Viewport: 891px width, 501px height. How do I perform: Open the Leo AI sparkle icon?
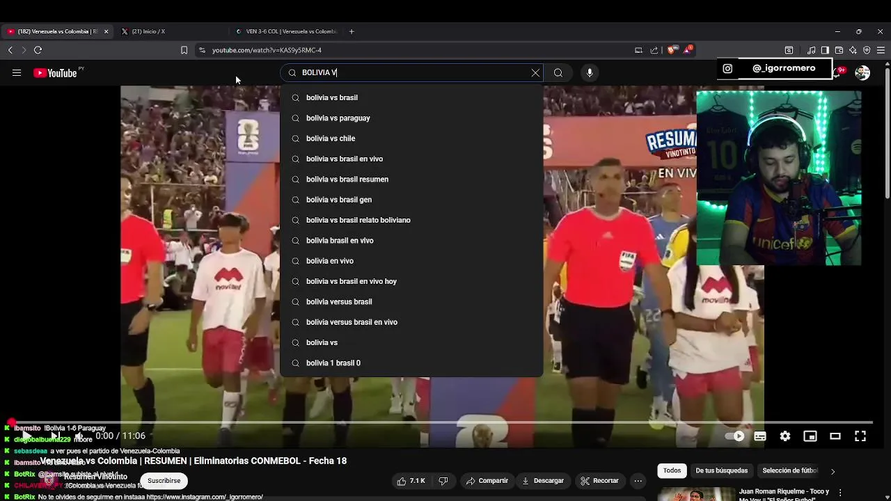click(x=853, y=50)
